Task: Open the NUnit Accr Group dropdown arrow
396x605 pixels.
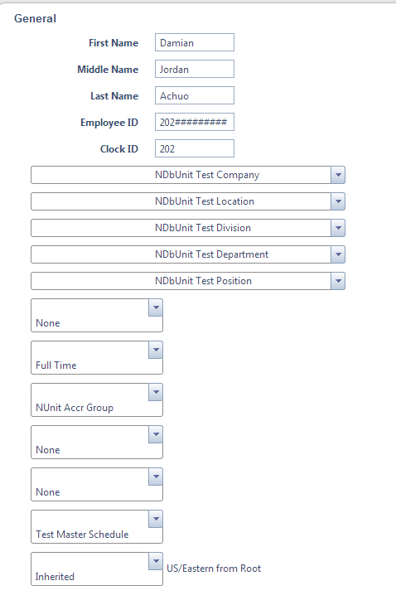Action: click(x=156, y=392)
